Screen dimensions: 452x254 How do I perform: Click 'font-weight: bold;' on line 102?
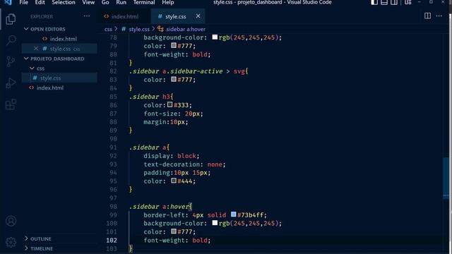tap(177, 240)
